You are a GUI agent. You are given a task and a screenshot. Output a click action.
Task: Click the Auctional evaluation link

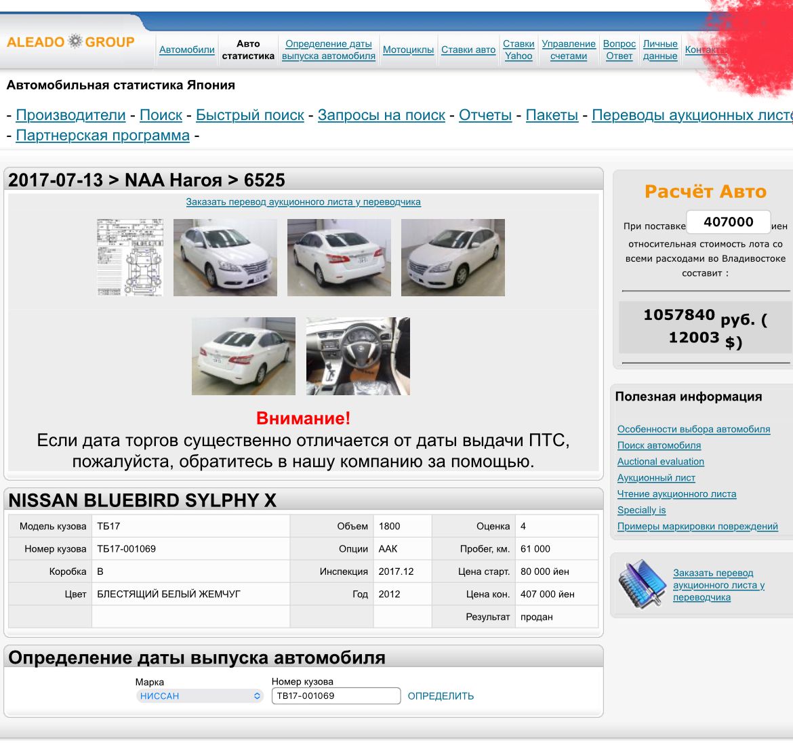point(660,462)
